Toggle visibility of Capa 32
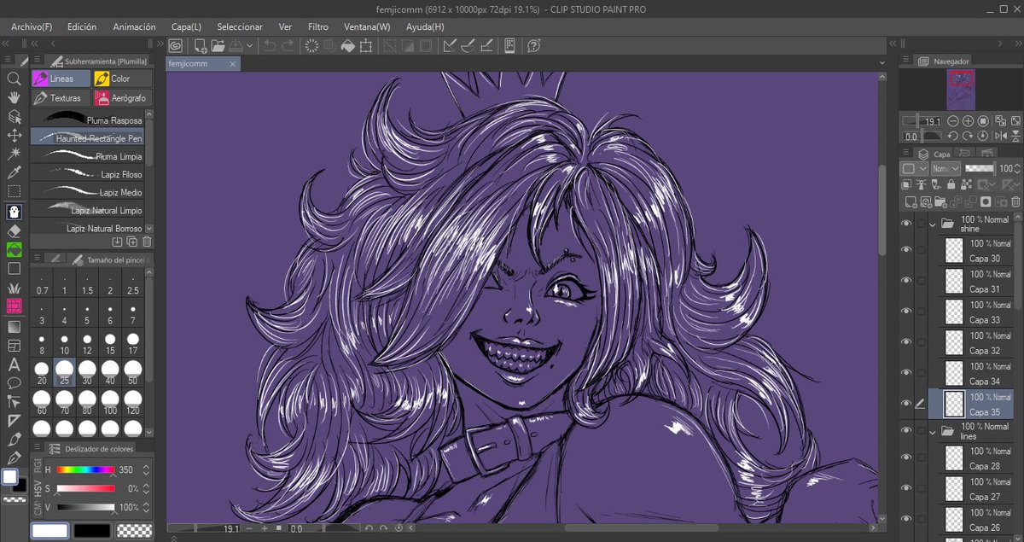This screenshot has height=542, width=1024. pyautogui.click(x=907, y=341)
